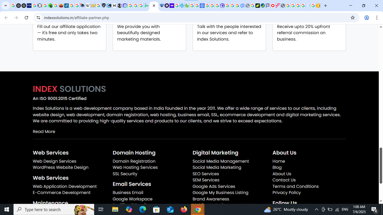Switch to the TTP tab
This screenshot has height=215, width=383.
(x=29, y=6)
